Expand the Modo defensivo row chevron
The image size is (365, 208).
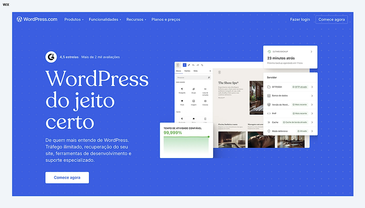pyautogui.click(x=312, y=131)
